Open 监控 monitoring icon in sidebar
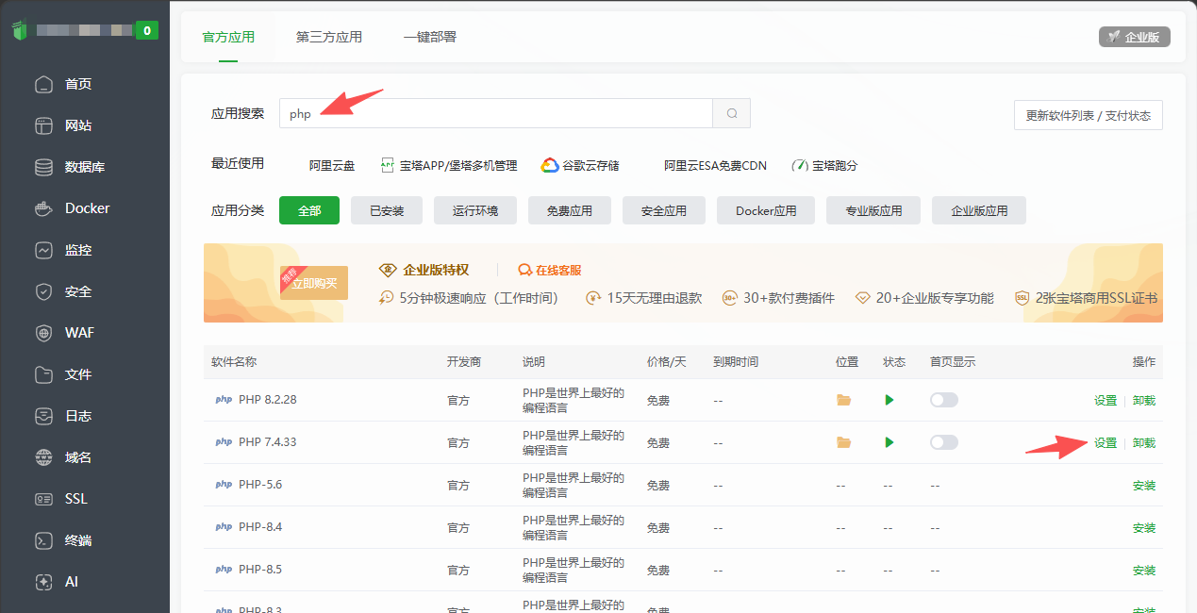This screenshot has height=613, width=1197. tap(43, 250)
